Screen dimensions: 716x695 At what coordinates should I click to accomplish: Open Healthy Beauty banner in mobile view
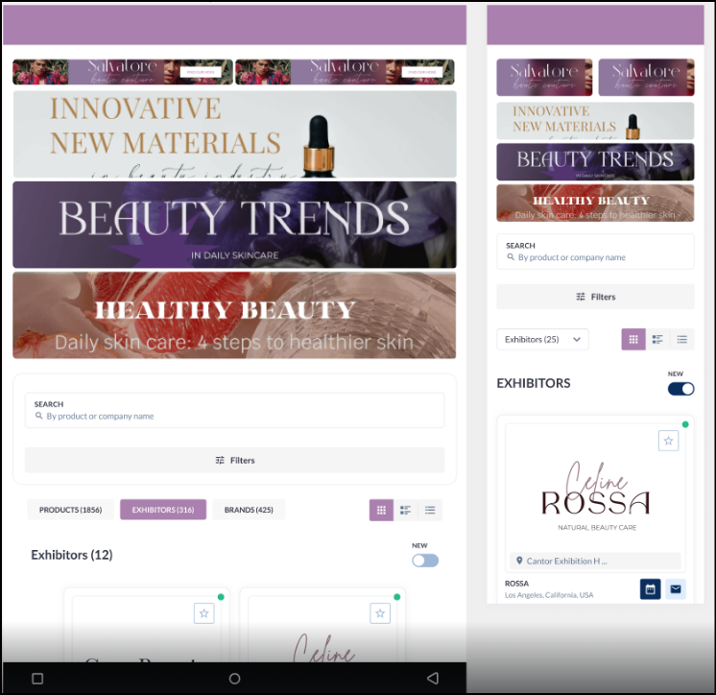(x=595, y=203)
